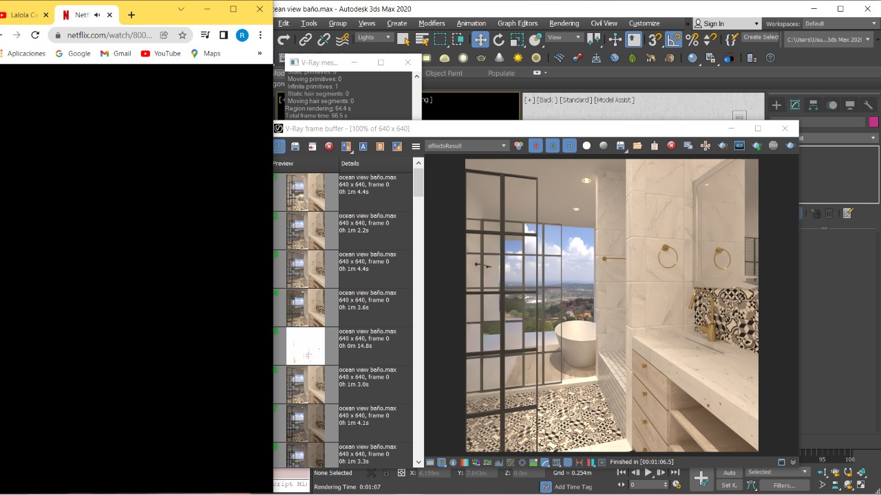Screen dimensions: 881x495
Task: Set image A for comparison in V-Ray
Action: click(x=363, y=146)
